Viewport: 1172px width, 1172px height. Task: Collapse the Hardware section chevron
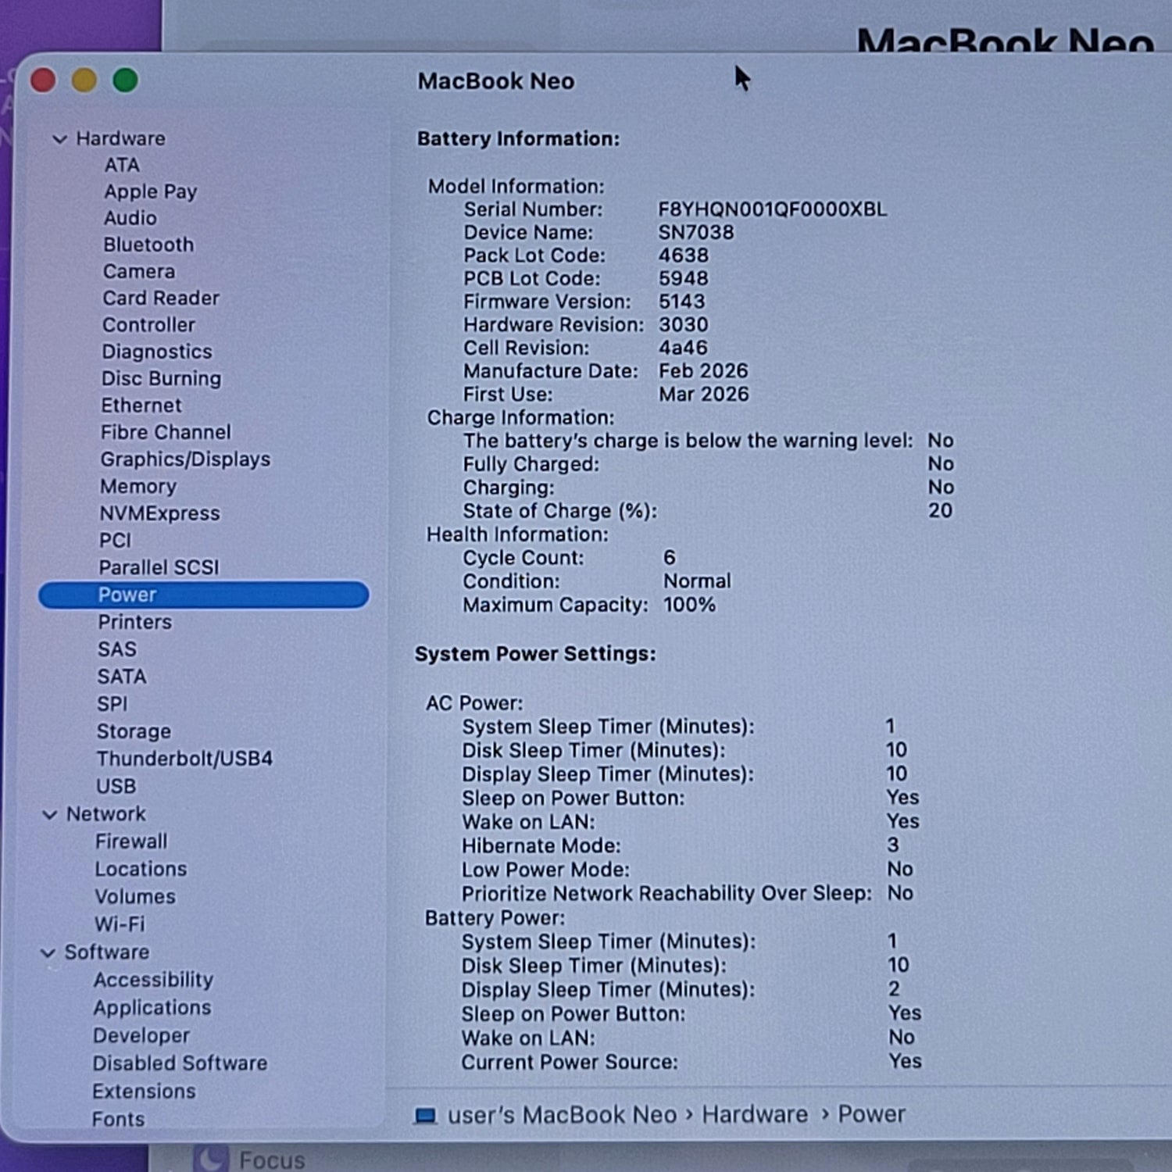[59, 139]
